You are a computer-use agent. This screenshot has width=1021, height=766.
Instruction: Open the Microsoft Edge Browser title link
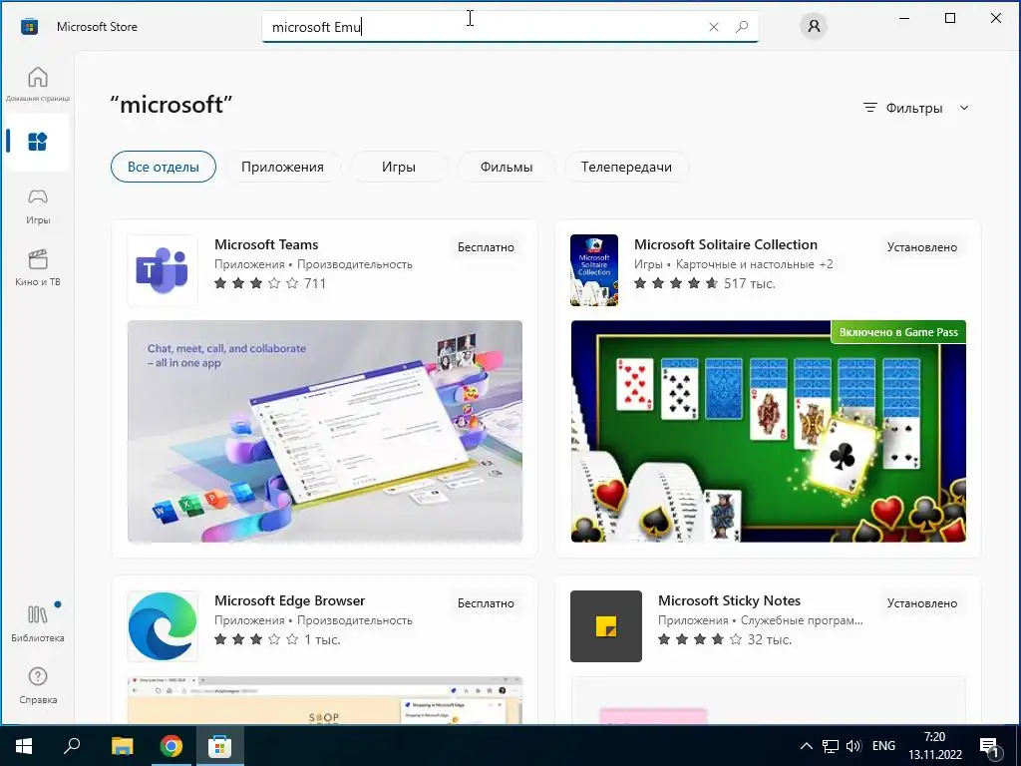(x=290, y=601)
